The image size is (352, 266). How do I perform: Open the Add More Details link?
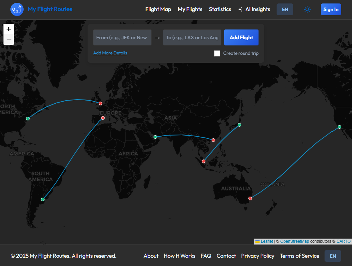pos(110,53)
